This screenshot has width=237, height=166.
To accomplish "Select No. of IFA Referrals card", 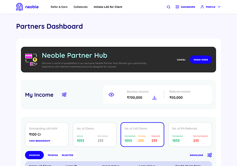I will 190,134.
